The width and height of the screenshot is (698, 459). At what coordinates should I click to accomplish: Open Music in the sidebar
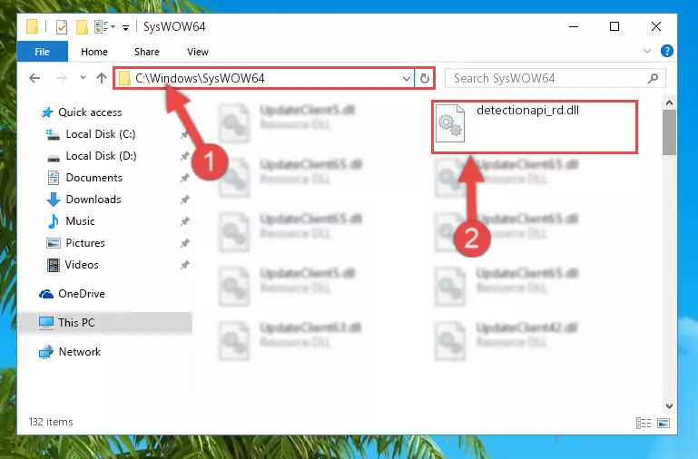point(80,221)
